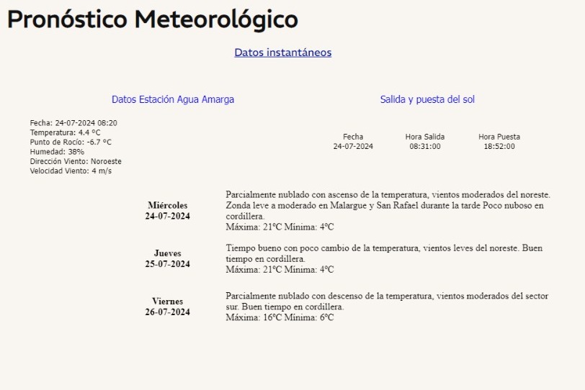
Task: Click the Hora Puesta column header
Action: click(499, 137)
